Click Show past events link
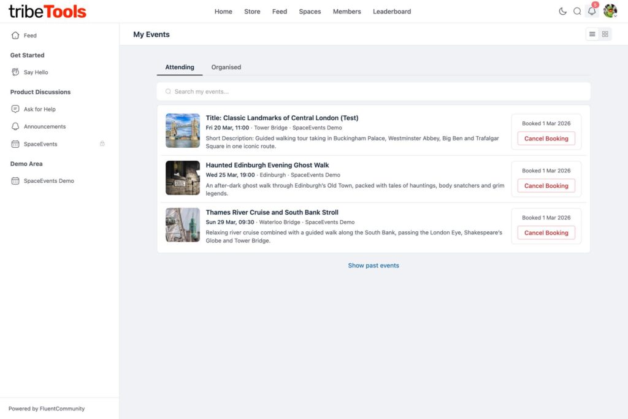This screenshot has width=628, height=419. pos(373,266)
